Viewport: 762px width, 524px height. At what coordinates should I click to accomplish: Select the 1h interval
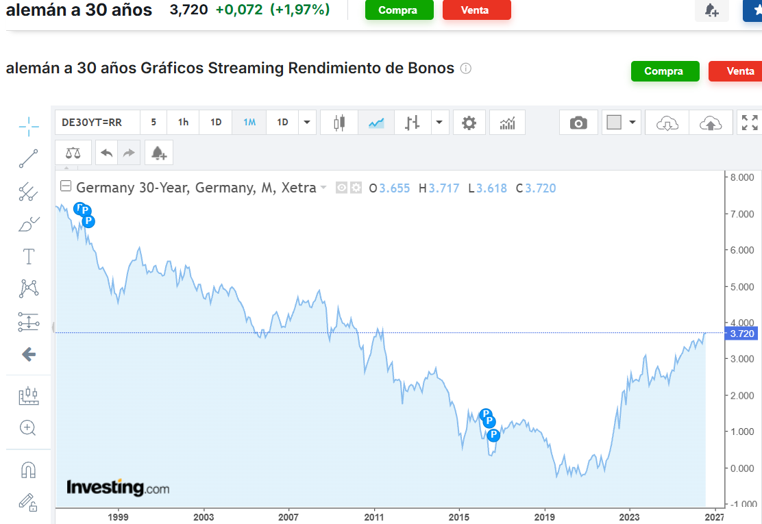(183, 123)
